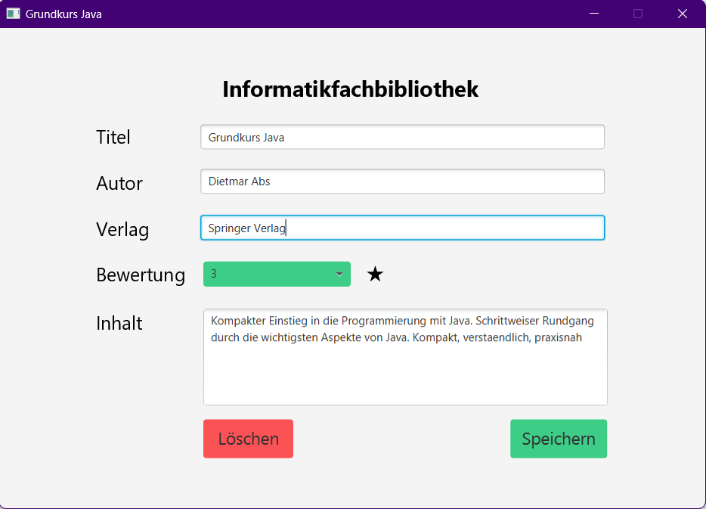Screen dimensions: 706x509
Task: Click the app icon in the title bar
Action: point(13,14)
